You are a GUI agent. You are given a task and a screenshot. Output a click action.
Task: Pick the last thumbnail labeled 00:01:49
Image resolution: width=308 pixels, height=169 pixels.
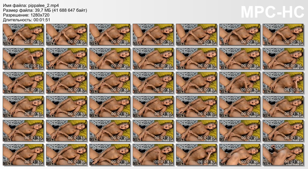point(283,155)
